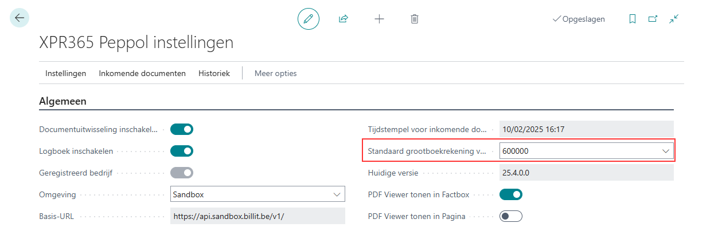The width and height of the screenshot is (722, 227).
Task: Collapse the page with the arrows icon
Action: 674,19
